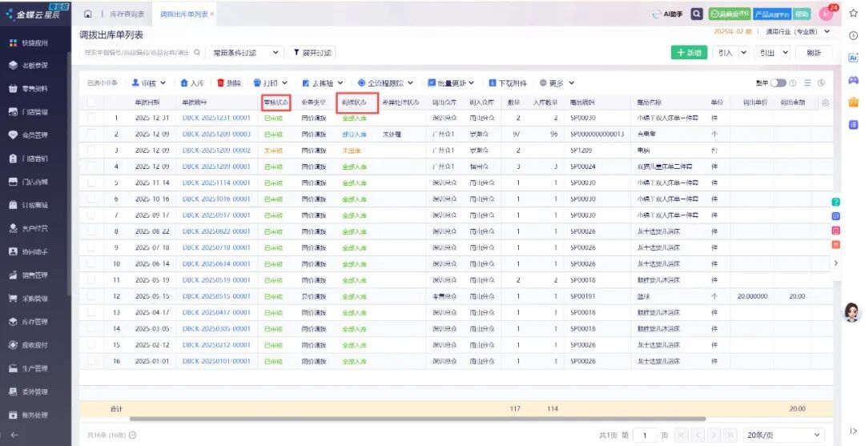This screenshot has width=865, height=446.
Task: Expand the 审核 dropdown
Action: (x=163, y=83)
